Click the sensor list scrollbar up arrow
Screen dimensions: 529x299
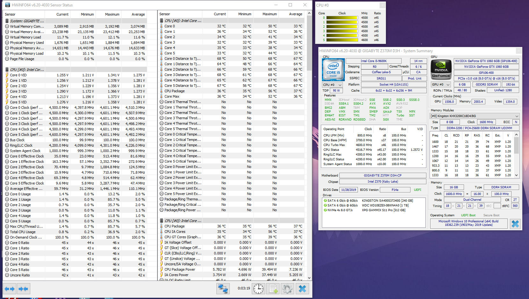tap(309, 13)
